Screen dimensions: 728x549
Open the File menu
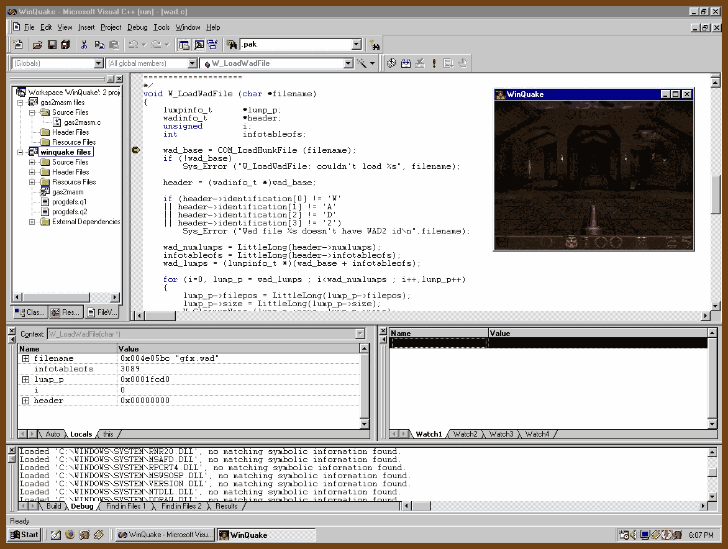pos(29,27)
